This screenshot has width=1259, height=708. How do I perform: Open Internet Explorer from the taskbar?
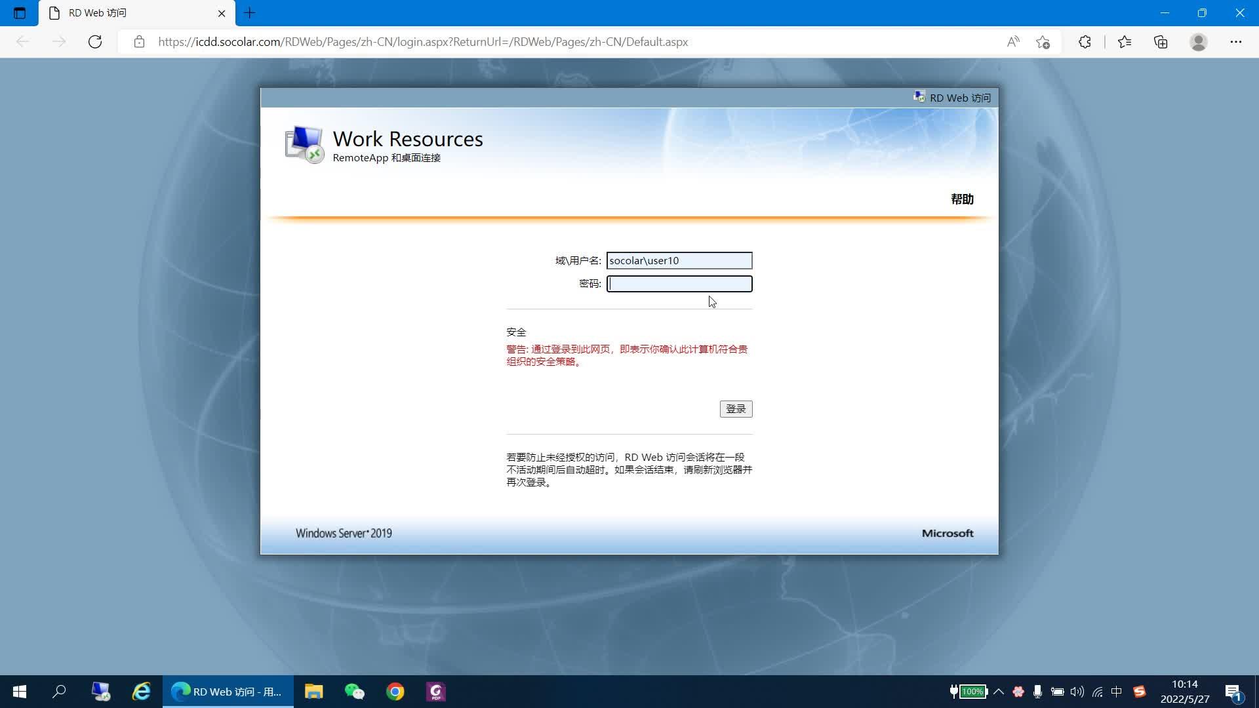coord(141,692)
